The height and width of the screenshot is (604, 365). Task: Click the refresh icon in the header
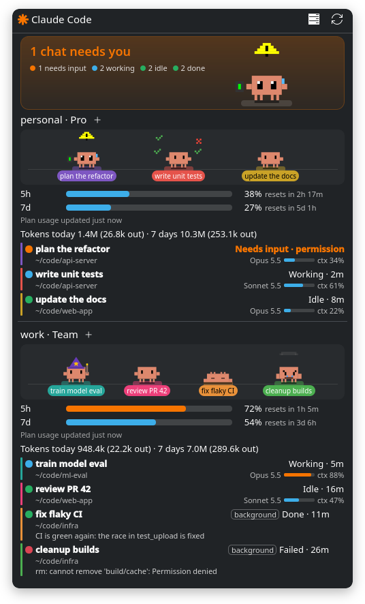click(337, 19)
